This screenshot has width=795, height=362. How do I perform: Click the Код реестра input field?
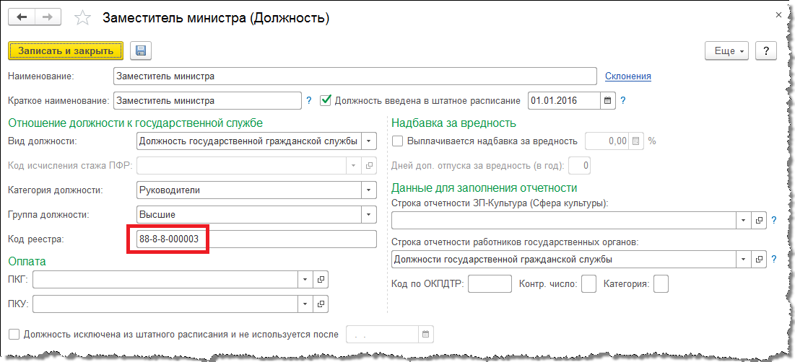click(x=256, y=239)
